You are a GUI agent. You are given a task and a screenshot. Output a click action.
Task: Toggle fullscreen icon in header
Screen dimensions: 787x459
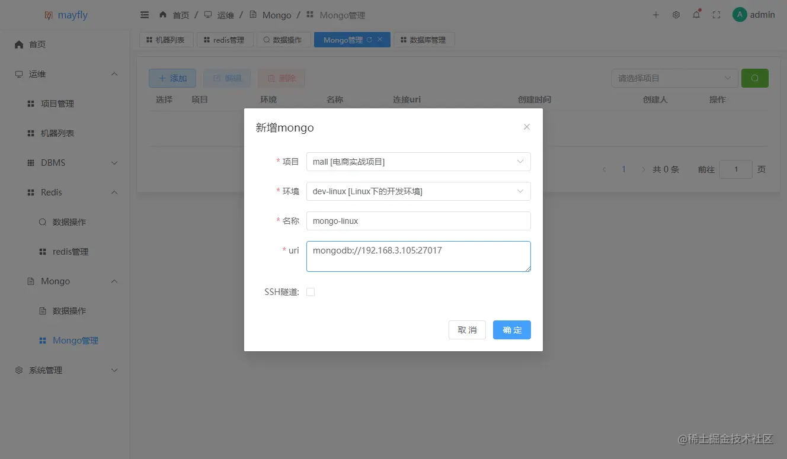point(716,15)
